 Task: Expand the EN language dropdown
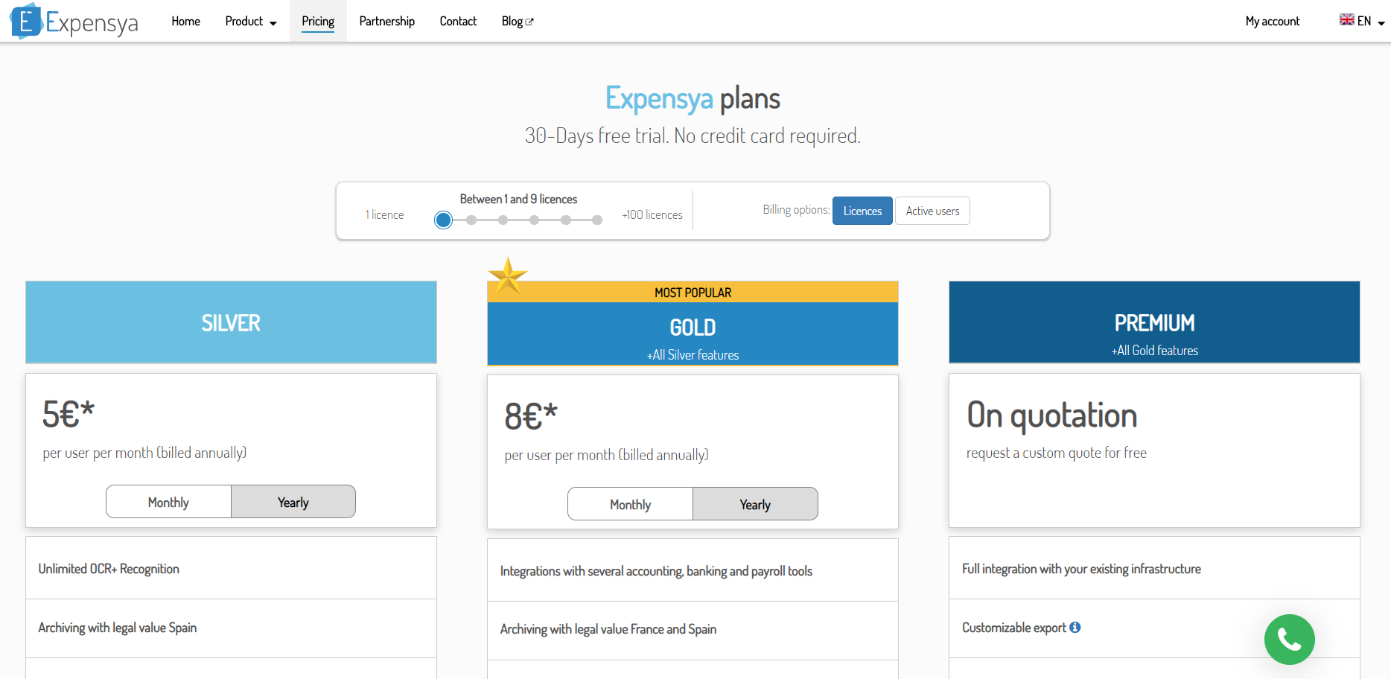(1362, 21)
